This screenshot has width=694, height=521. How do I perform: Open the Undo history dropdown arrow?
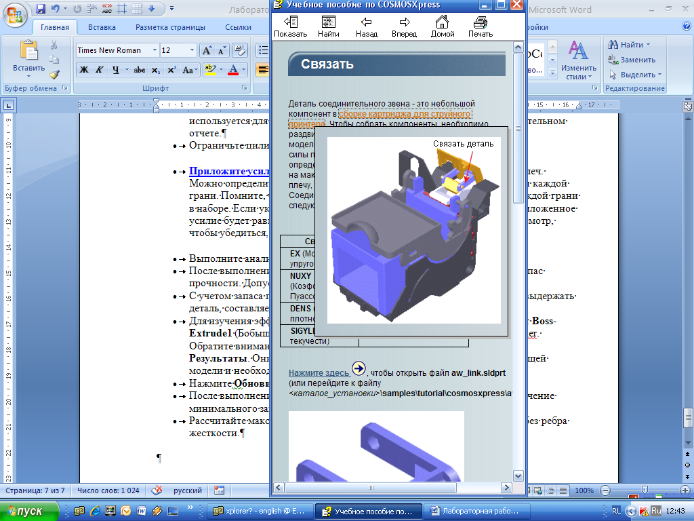pos(65,8)
